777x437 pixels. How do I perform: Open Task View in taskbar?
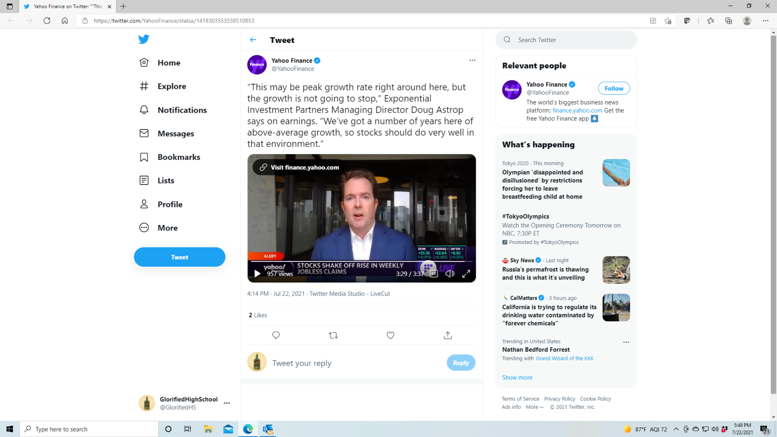188,429
